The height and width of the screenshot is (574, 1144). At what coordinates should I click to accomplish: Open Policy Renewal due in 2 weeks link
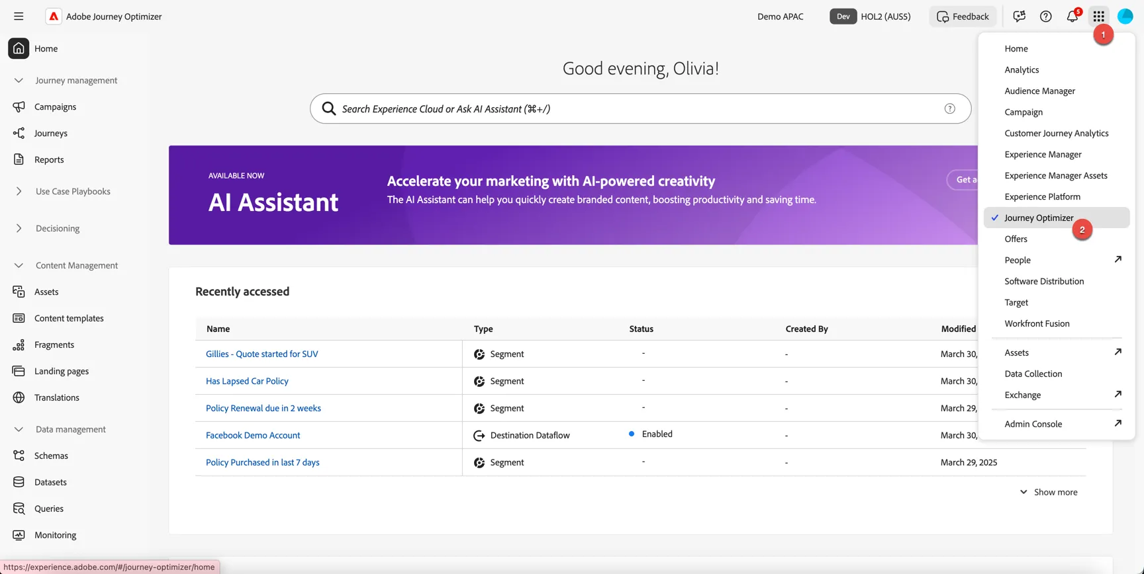click(263, 408)
